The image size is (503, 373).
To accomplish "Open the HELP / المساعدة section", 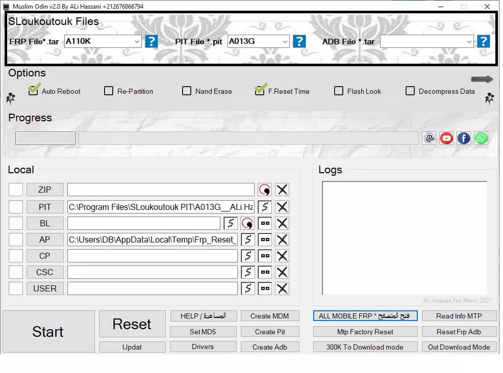I will pos(203,315).
